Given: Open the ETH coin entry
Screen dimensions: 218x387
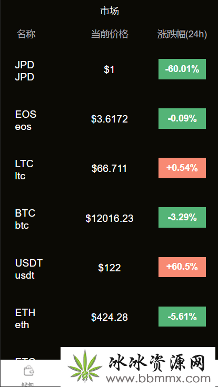Looking at the screenshot, I should pos(109,317).
